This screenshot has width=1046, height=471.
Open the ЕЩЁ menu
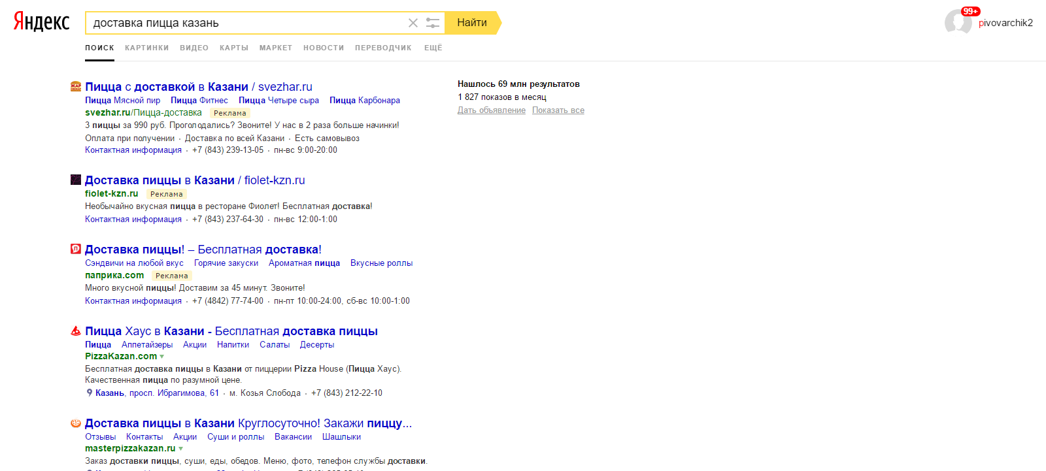pyautogui.click(x=433, y=48)
